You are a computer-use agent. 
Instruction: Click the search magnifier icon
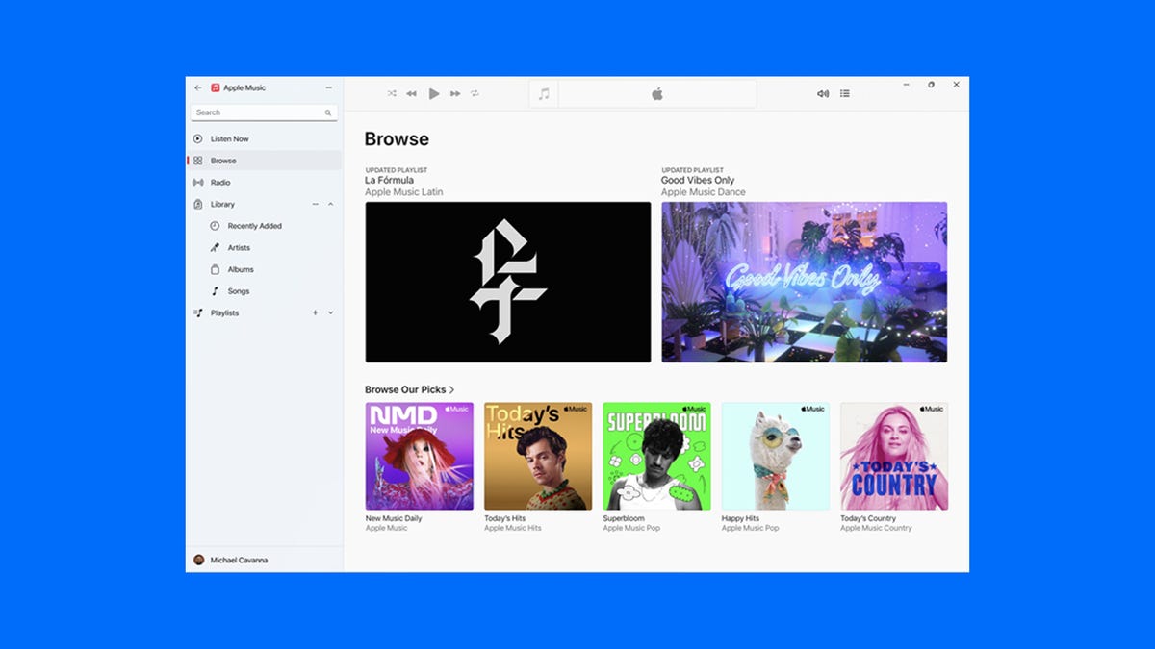(328, 112)
